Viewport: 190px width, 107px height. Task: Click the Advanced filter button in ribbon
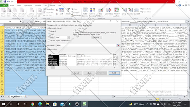coord(76,15)
